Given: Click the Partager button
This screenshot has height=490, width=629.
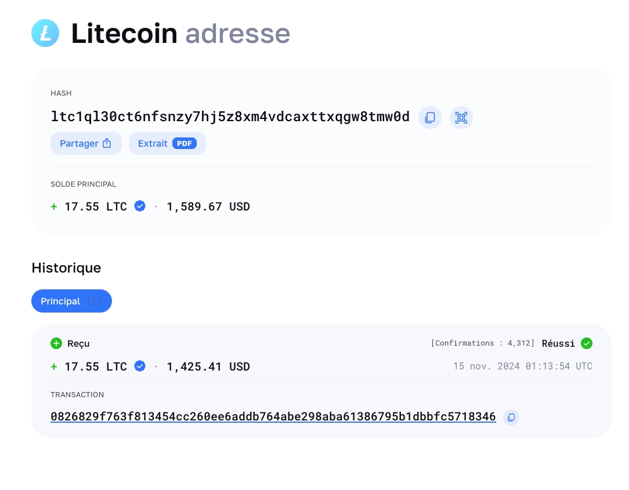Looking at the screenshot, I should [86, 143].
